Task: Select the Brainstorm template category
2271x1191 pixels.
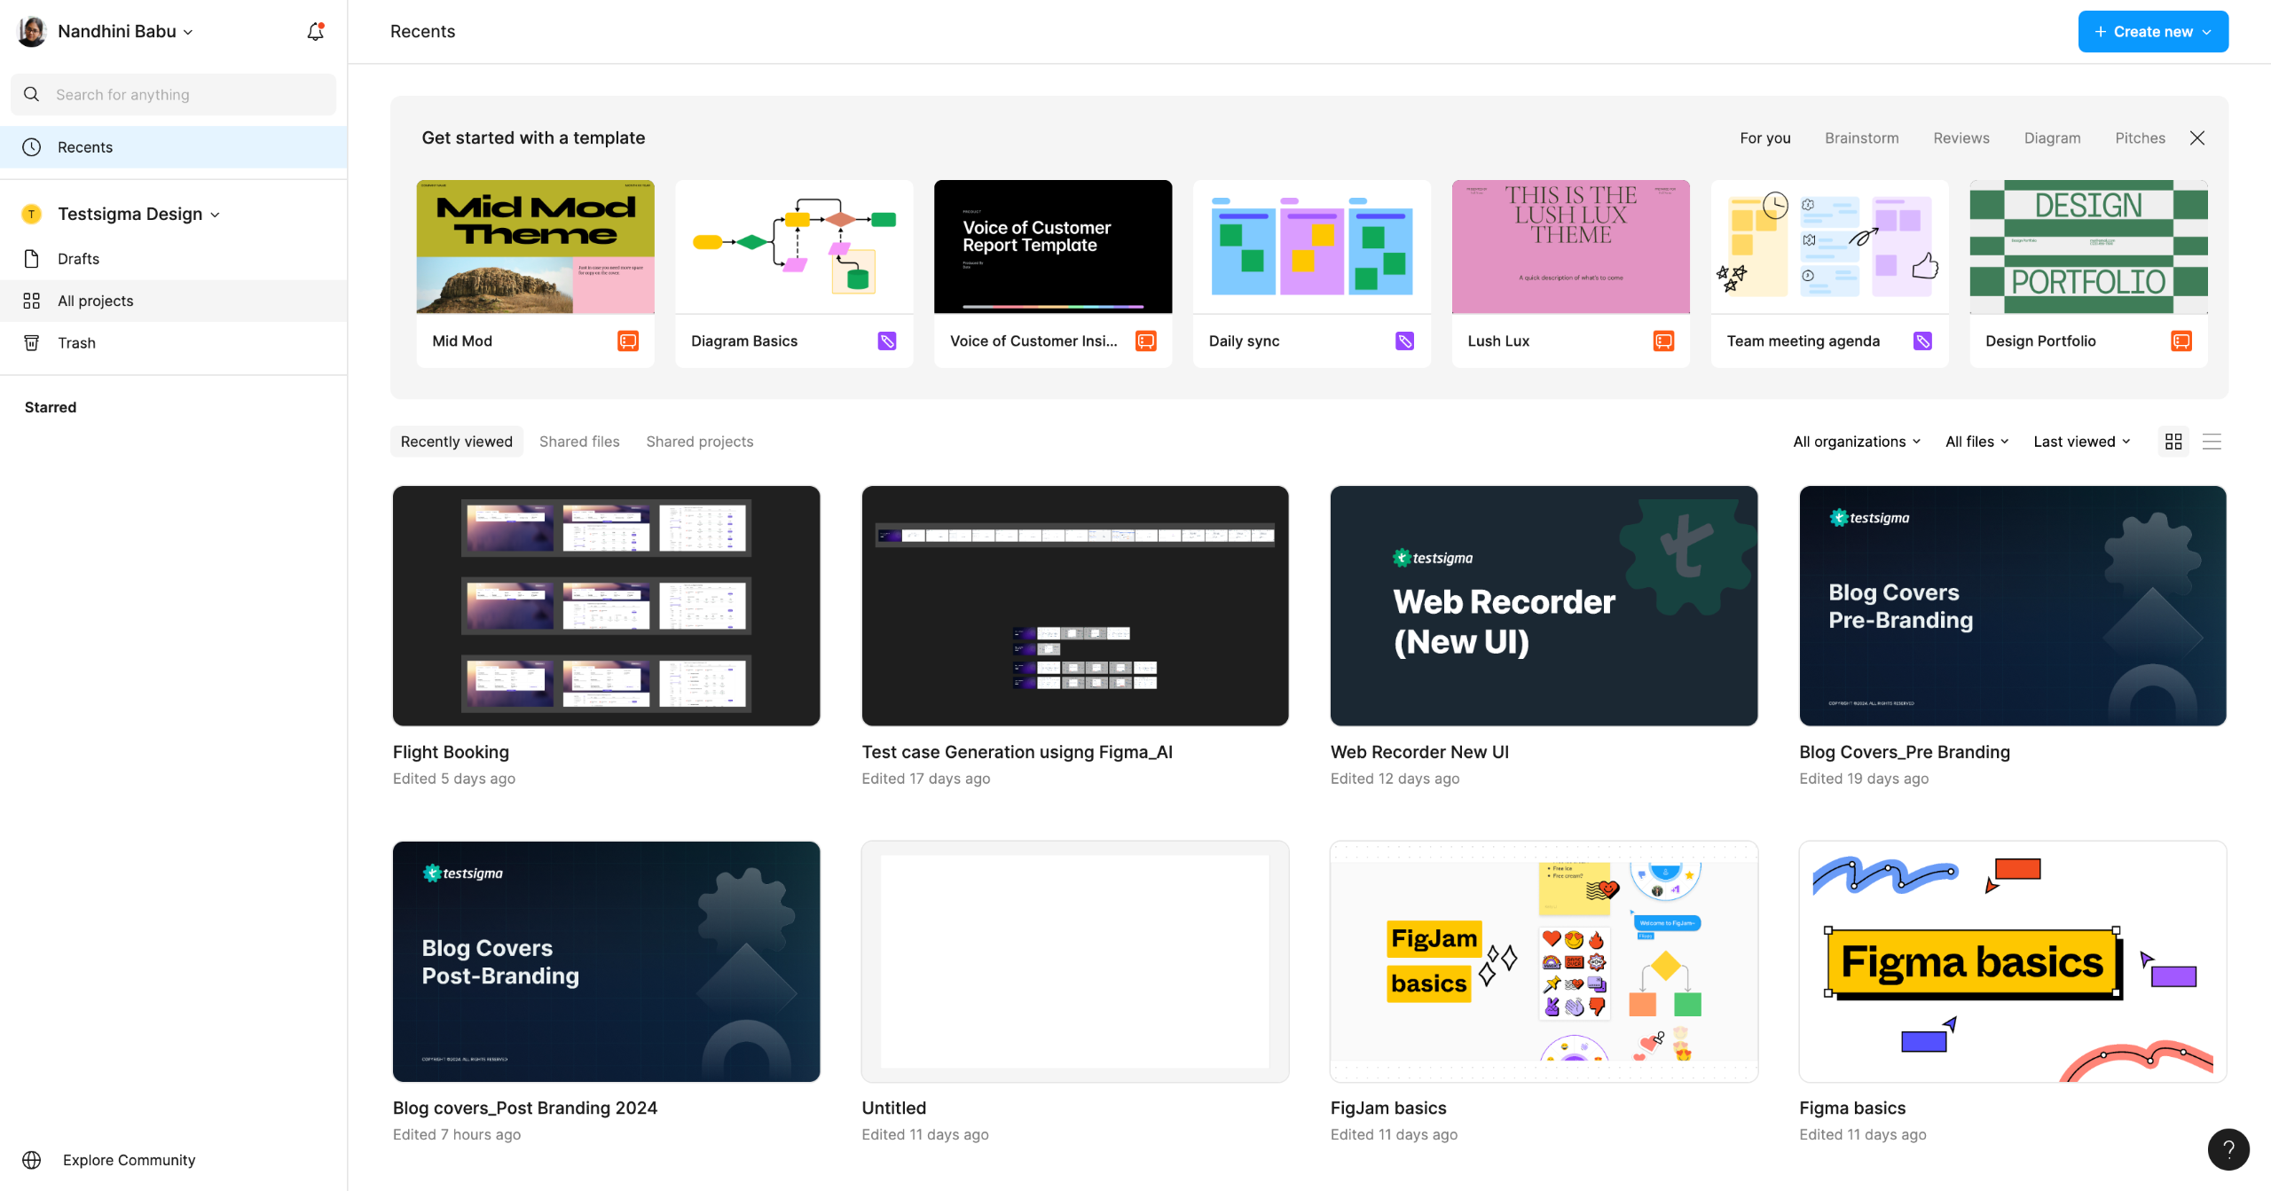Action: point(1861,137)
